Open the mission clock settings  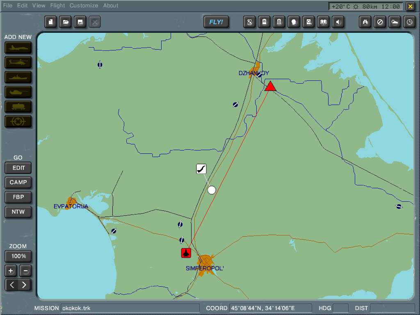(x=409, y=22)
